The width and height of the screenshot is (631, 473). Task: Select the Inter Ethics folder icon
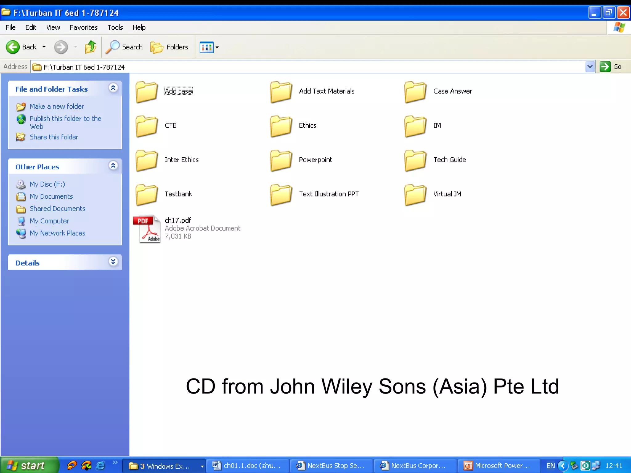coord(147,160)
